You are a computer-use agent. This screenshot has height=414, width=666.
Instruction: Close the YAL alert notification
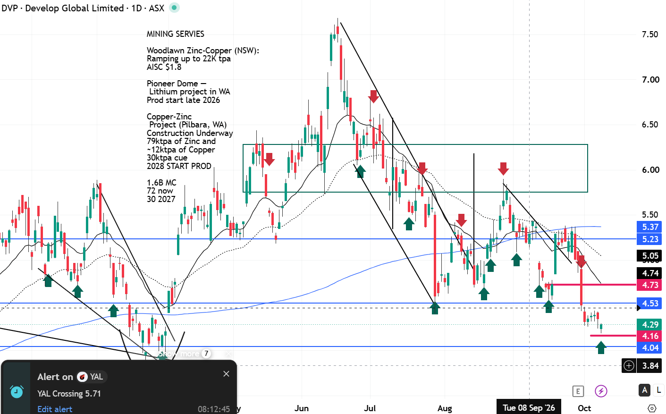tap(226, 374)
